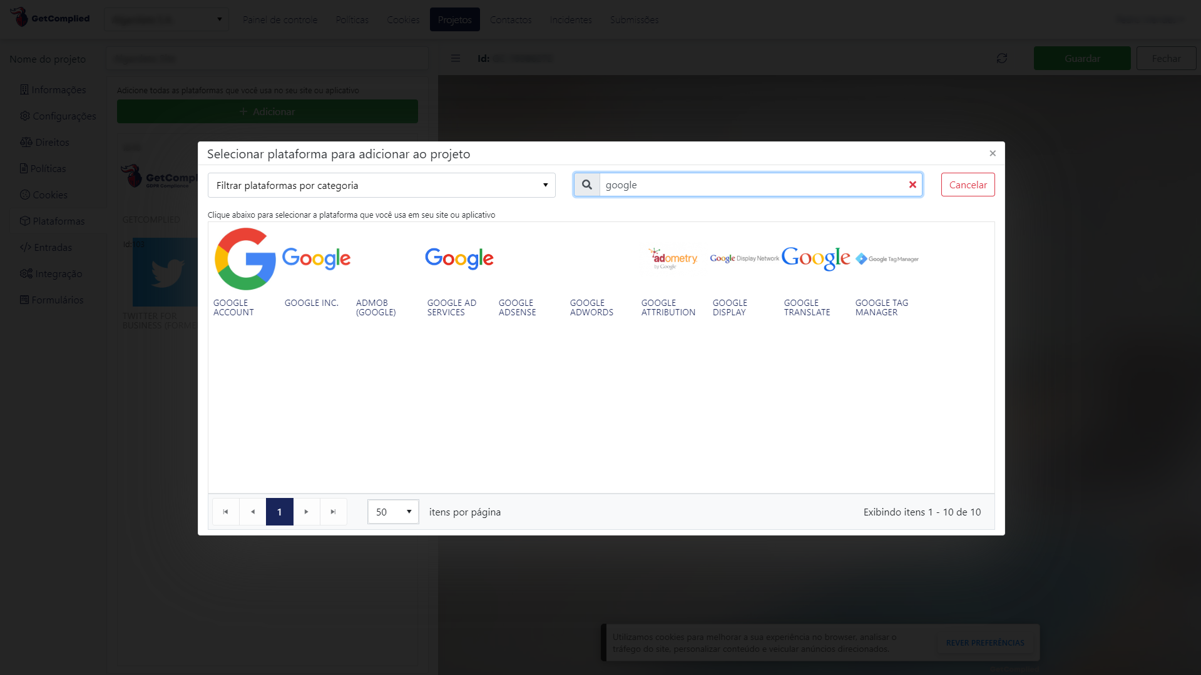Toggle the hamburger menu icon
The width and height of the screenshot is (1201, 675).
456,58
